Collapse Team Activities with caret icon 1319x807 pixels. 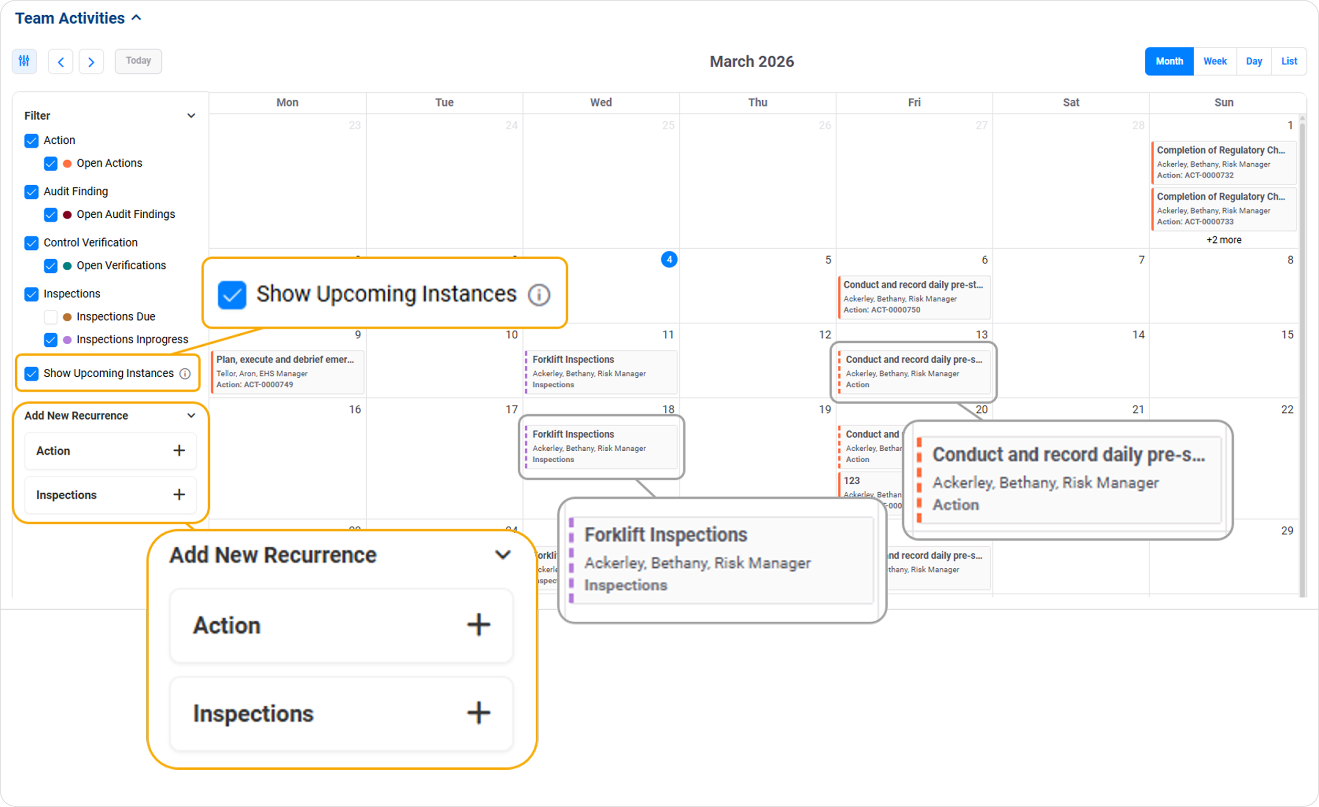click(x=136, y=18)
